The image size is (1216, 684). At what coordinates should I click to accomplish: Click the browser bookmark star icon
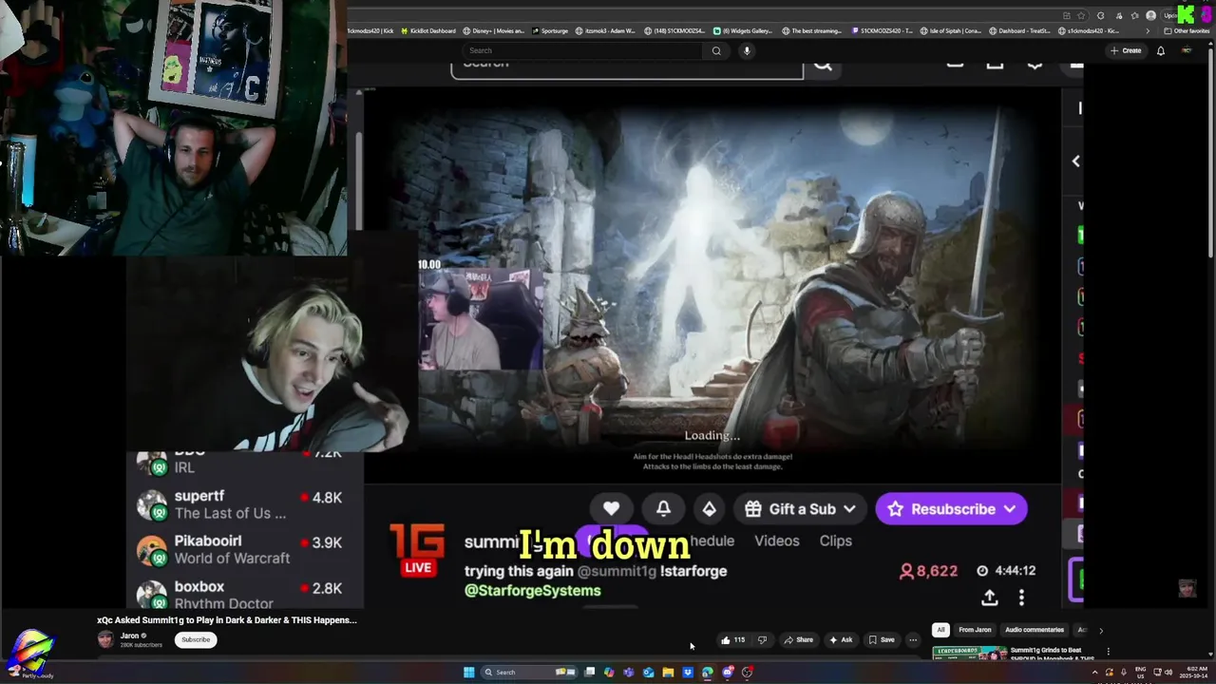pyautogui.click(x=1083, y=15)
